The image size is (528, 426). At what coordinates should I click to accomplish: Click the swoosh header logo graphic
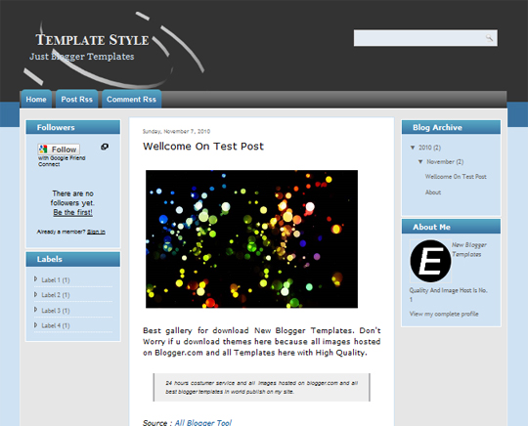[113, 50]
